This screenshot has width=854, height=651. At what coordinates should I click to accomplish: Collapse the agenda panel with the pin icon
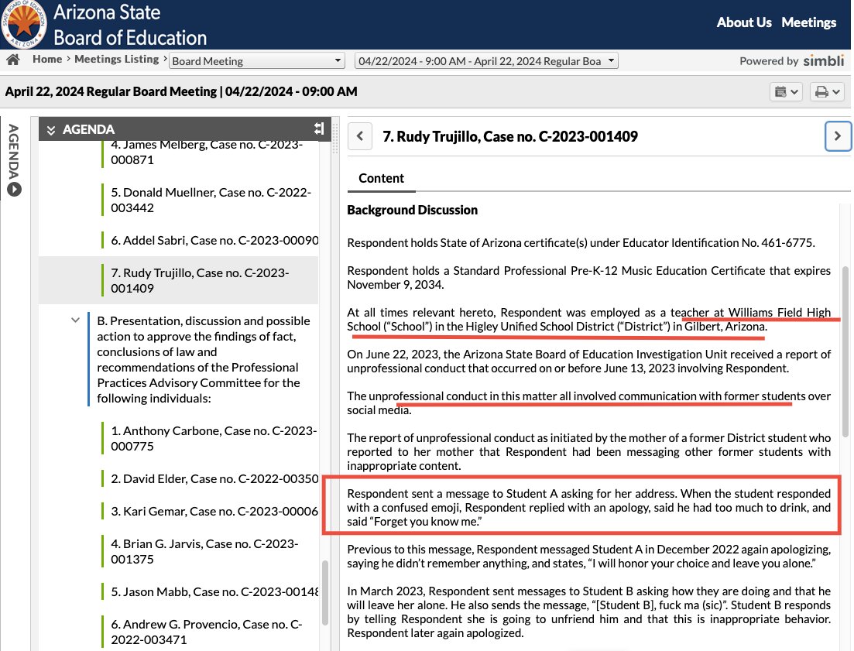click(319, 128)
